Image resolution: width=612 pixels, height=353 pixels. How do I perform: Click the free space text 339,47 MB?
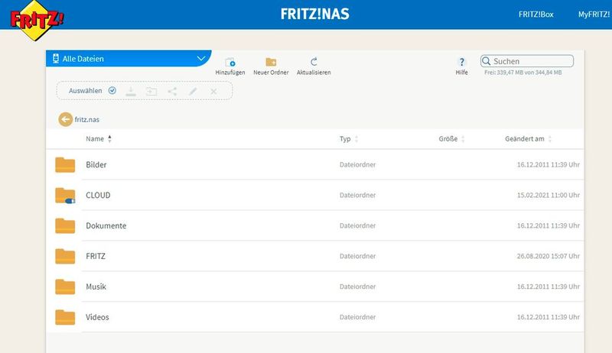click(x=523, y=73)
